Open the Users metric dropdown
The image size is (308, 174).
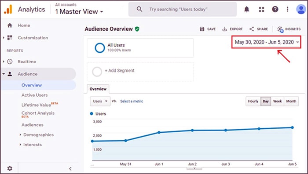pos(100,101)
